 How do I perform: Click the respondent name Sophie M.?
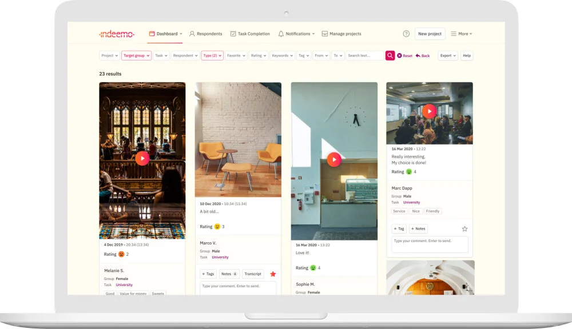[x=305, y=284]
